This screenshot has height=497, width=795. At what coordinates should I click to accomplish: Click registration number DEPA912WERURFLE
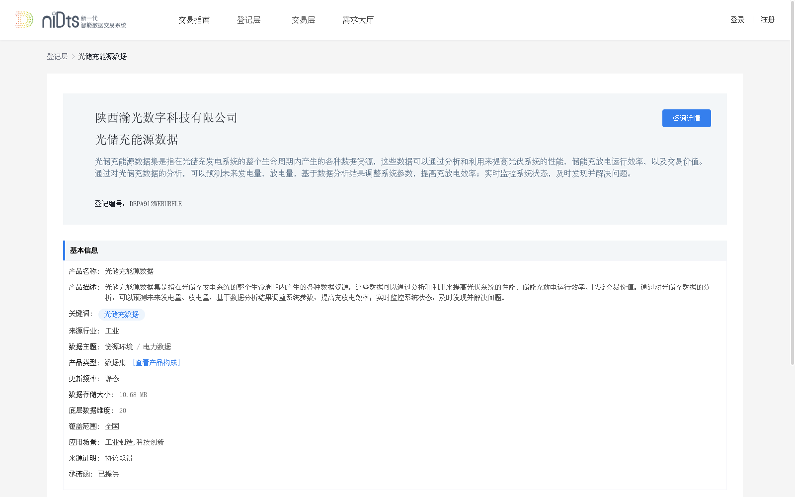[156, 204]
